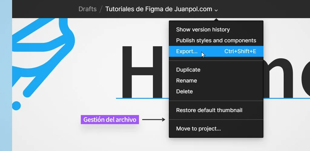Click the Drafts breadcrumb link
Viewport: 310px width, 151px height.
(x=87, y=9)
